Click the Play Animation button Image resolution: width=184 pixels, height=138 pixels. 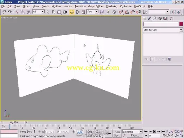[155, 132]
